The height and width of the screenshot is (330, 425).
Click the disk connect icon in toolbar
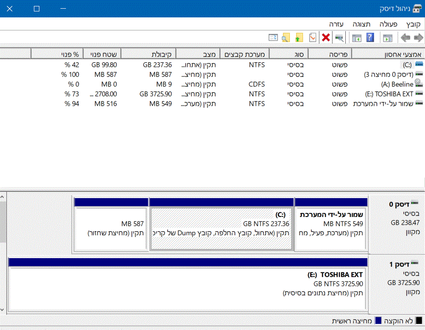[339, 38]
